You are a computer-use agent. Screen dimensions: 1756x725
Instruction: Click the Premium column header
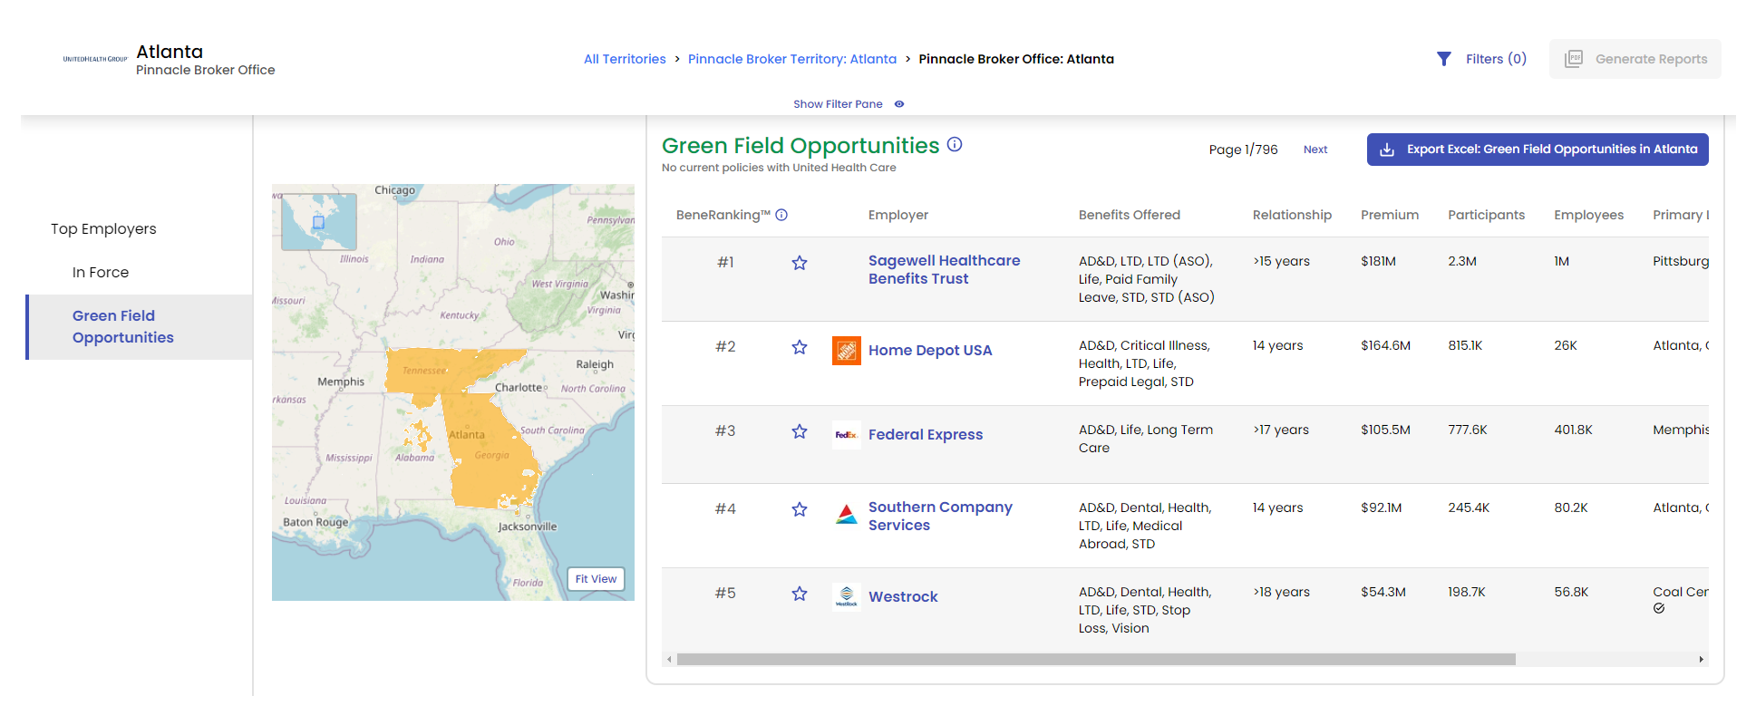click(1390, 215)
